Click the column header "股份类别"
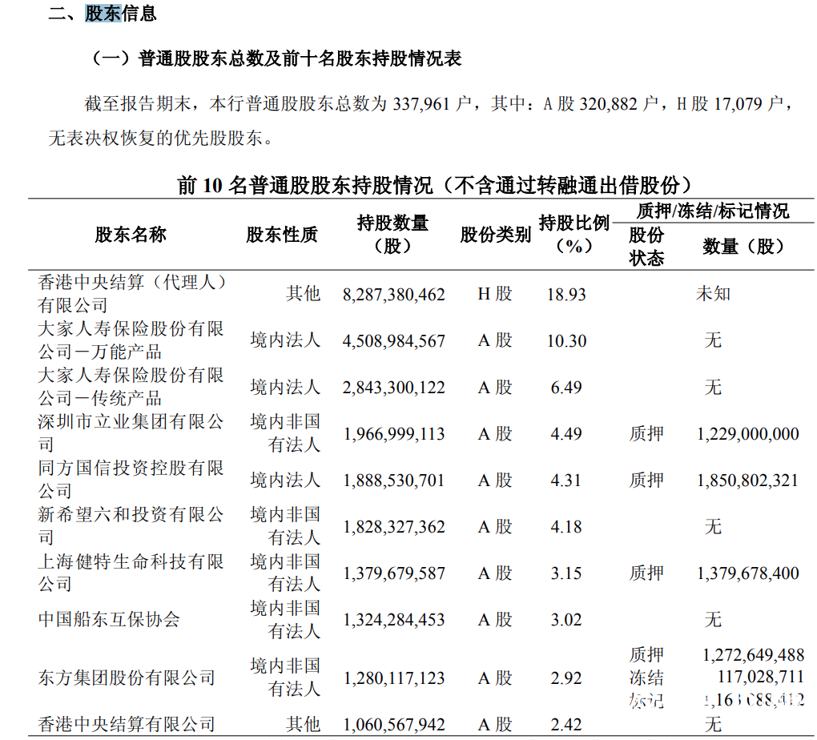 pyautogui.click(x=495, y=235)
